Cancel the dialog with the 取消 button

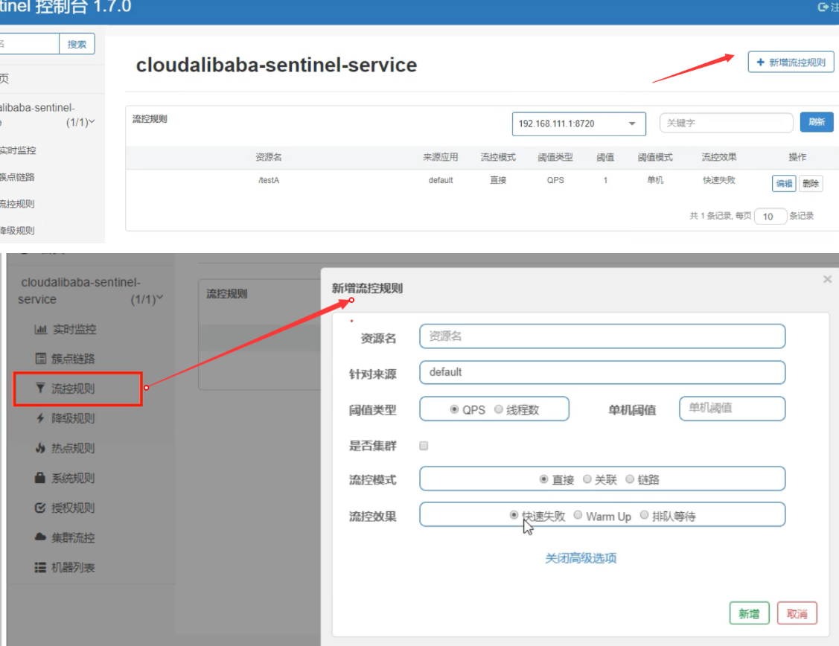click(797, 613)
